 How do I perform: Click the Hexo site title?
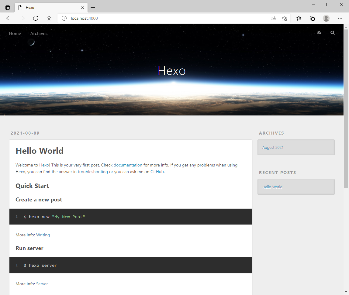click(171, 71)
